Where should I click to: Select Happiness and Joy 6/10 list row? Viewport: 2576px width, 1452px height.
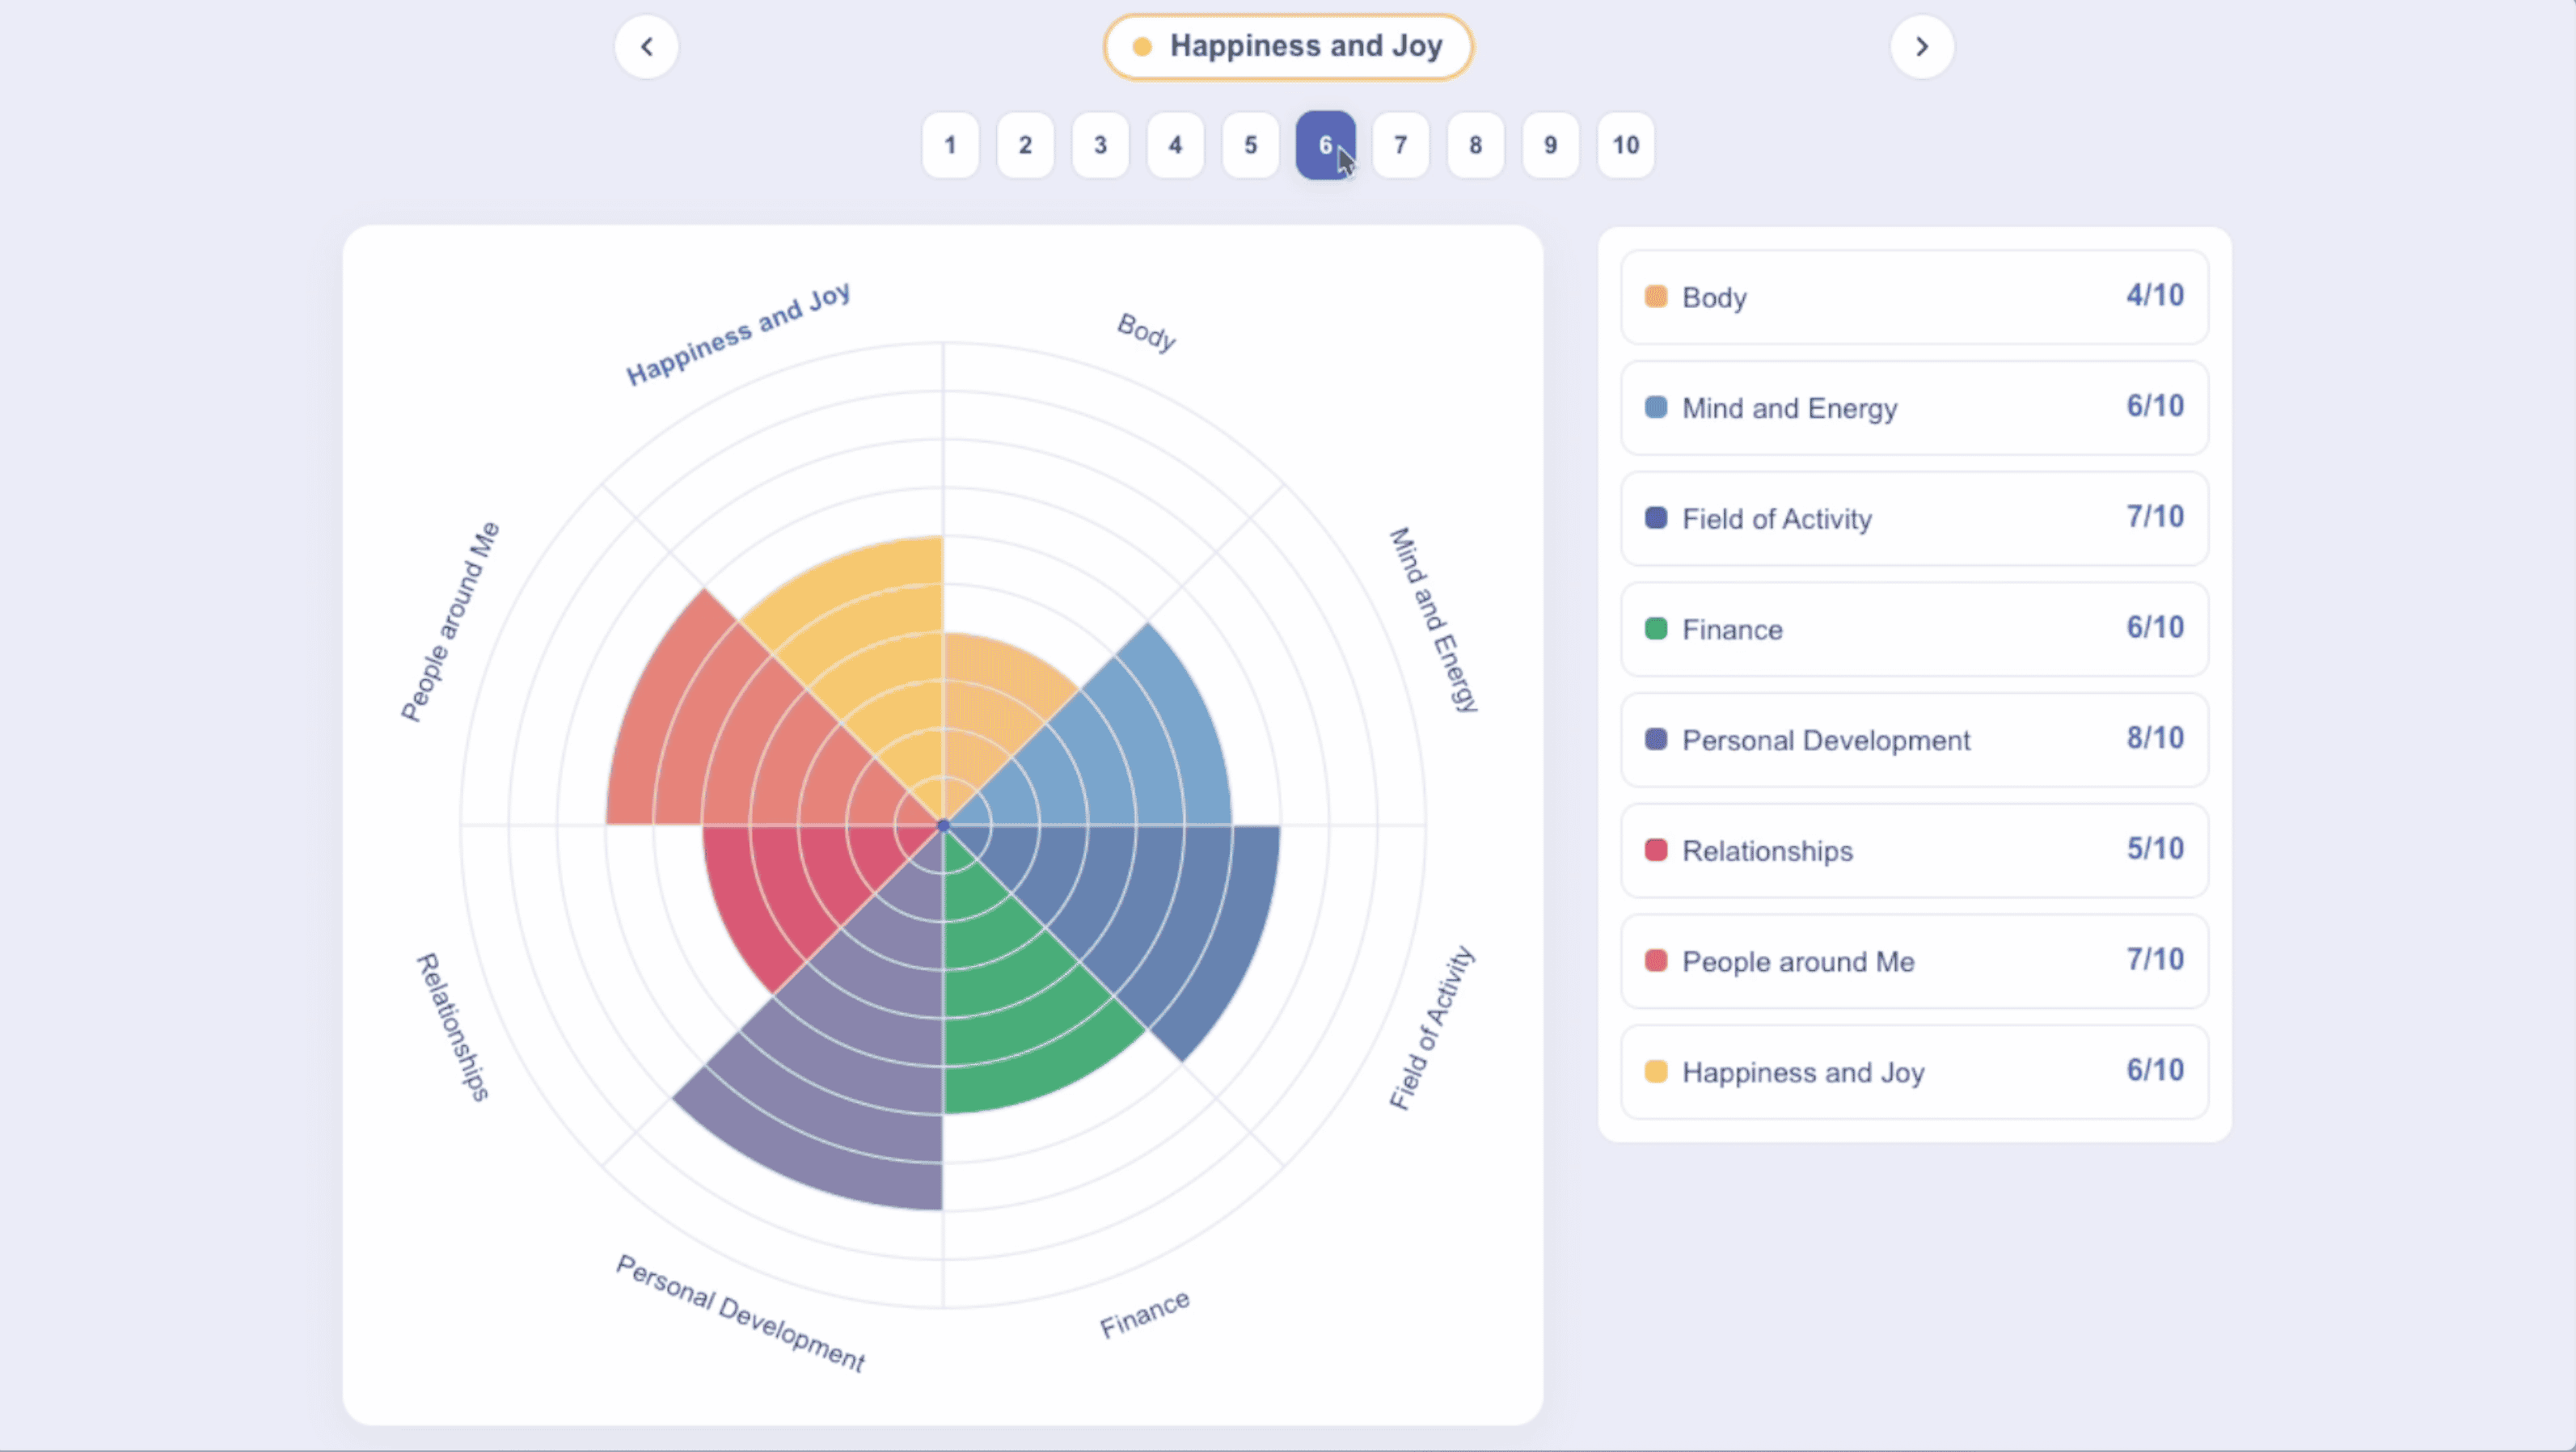(1914, 1072)
